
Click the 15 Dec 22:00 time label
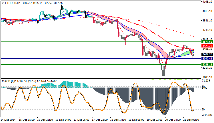click(45, 120)
